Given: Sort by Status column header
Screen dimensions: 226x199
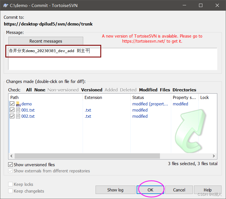Looking at the screenshot, I should [x=151, y=98].
